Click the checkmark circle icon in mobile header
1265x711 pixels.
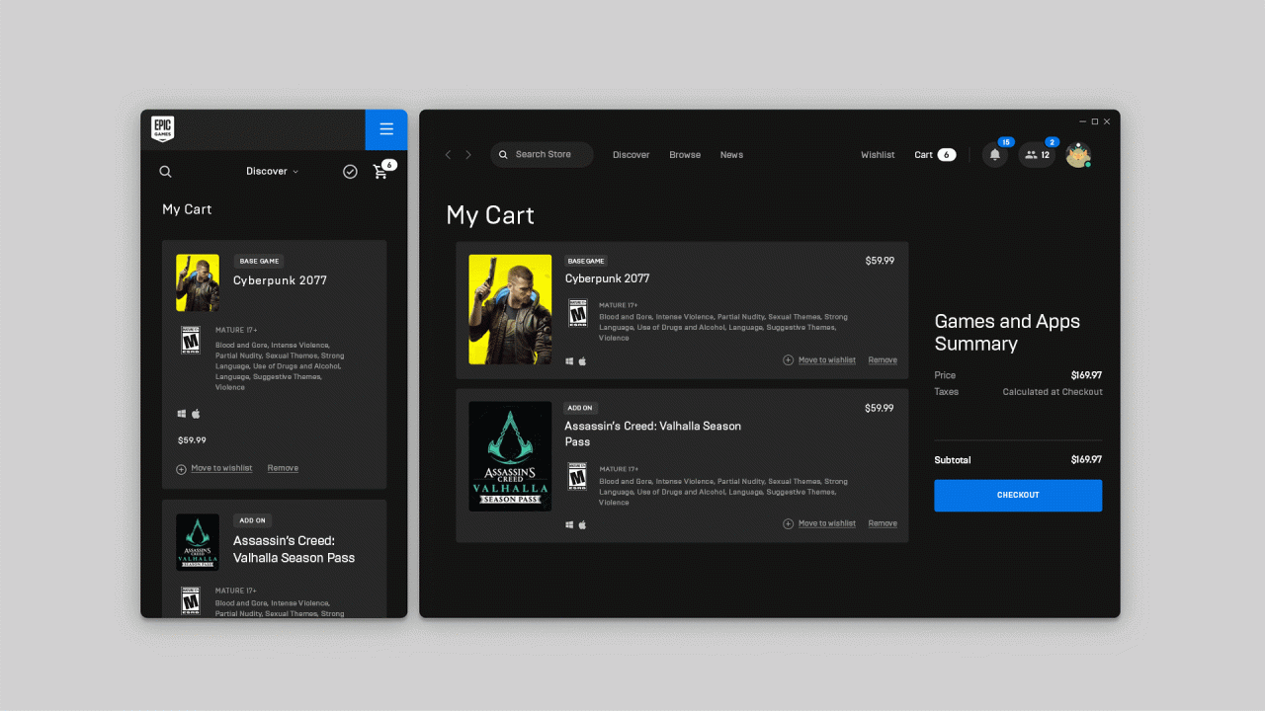click(350, 172)
